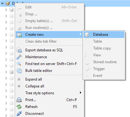This screenshot has width=130, height=117.
Task: Pick View from the submenu
Action: pyautogui.click(x=104, y=55)
